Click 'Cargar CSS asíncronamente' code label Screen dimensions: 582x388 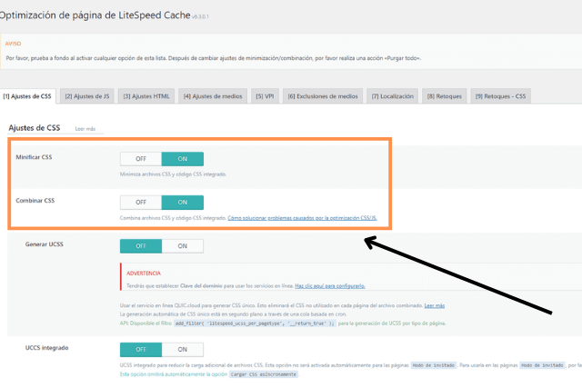(x=264, y=374)
